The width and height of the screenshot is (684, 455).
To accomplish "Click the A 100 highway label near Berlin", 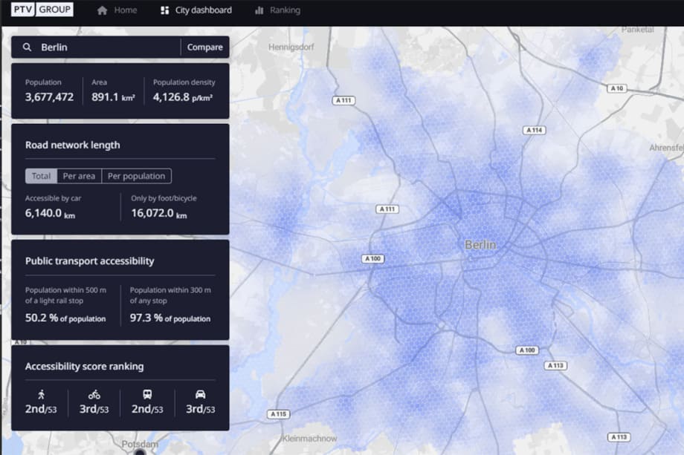I will [372, 258].
